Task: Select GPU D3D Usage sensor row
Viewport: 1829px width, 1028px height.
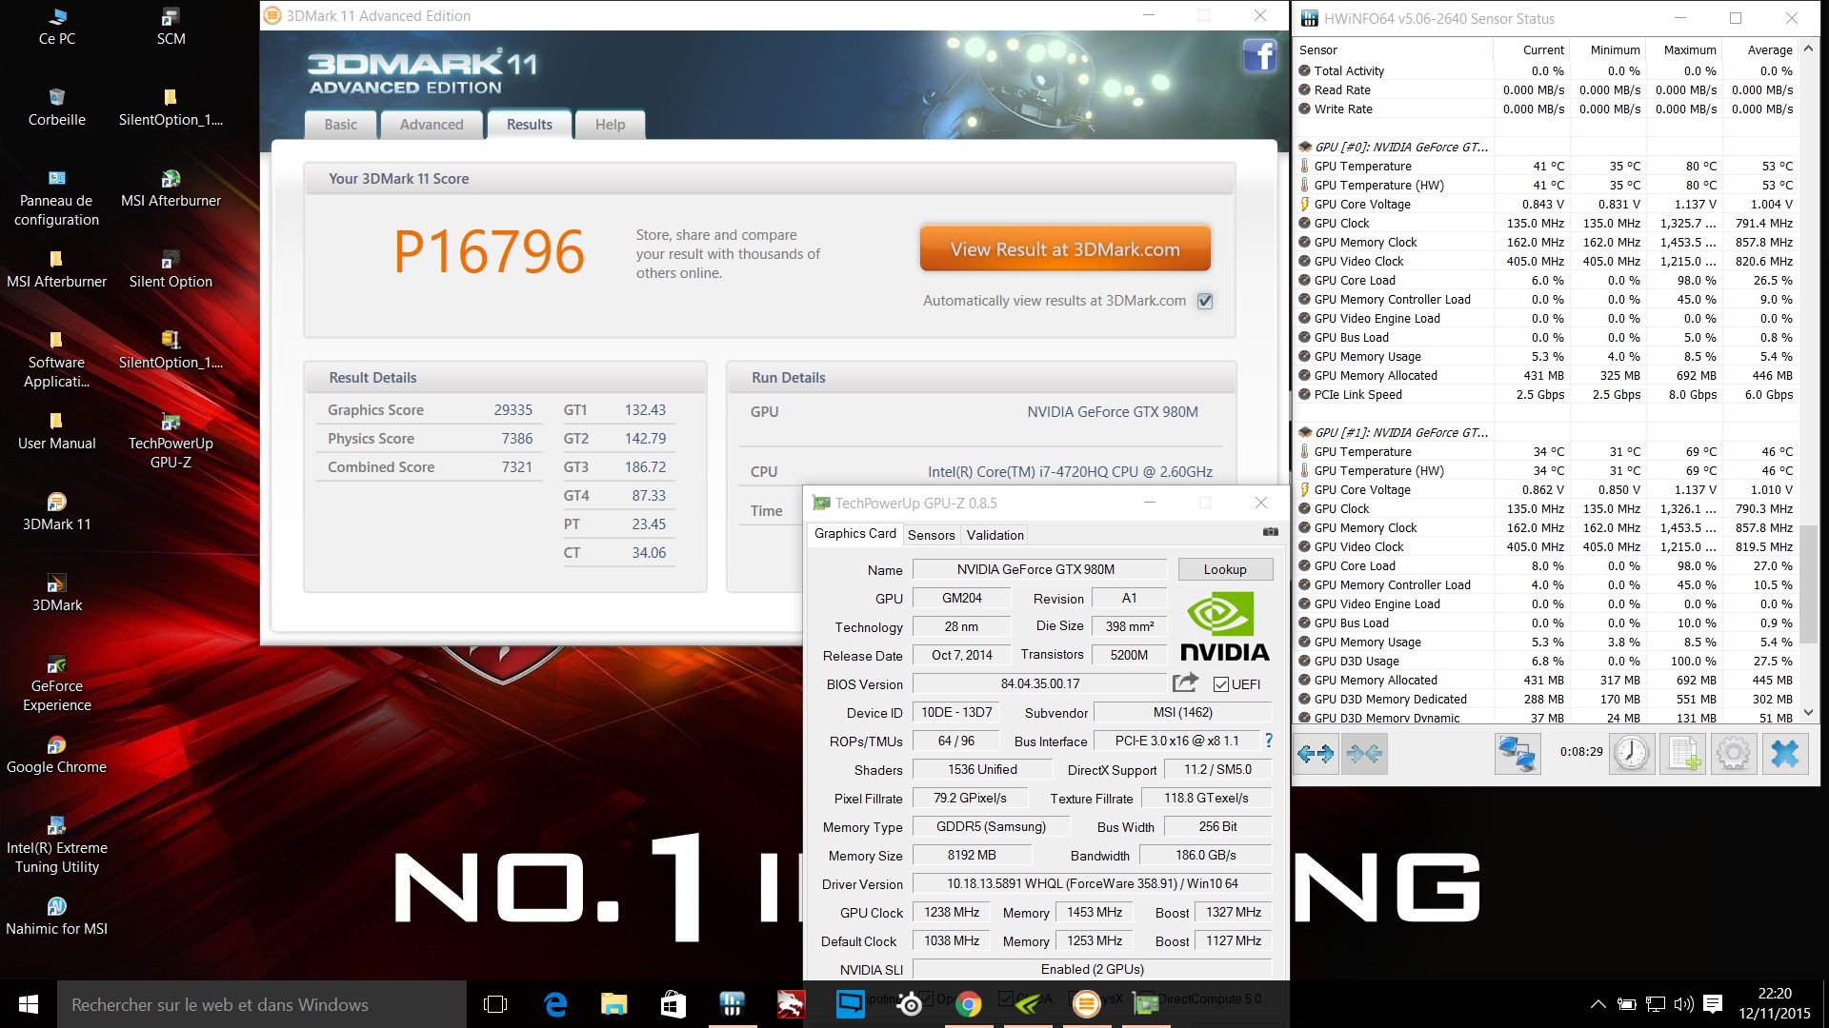Action: point(1546,661)
